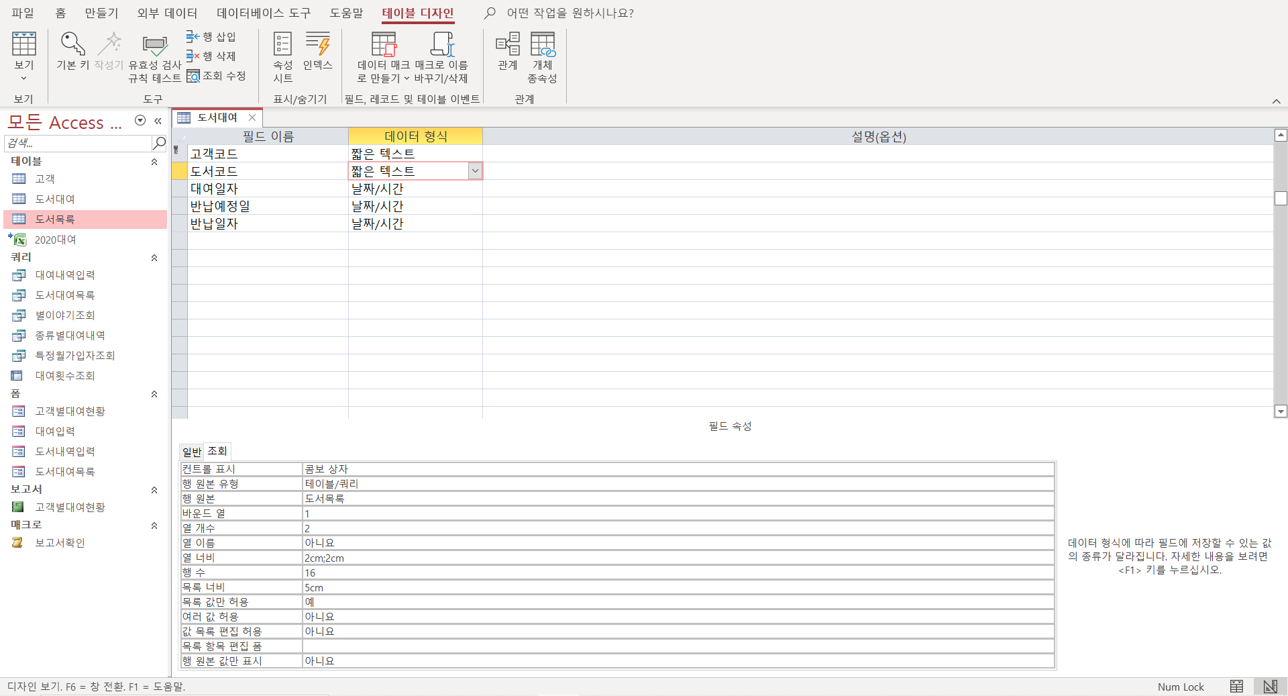Switch to design view in status bar

pos(1270,687)
